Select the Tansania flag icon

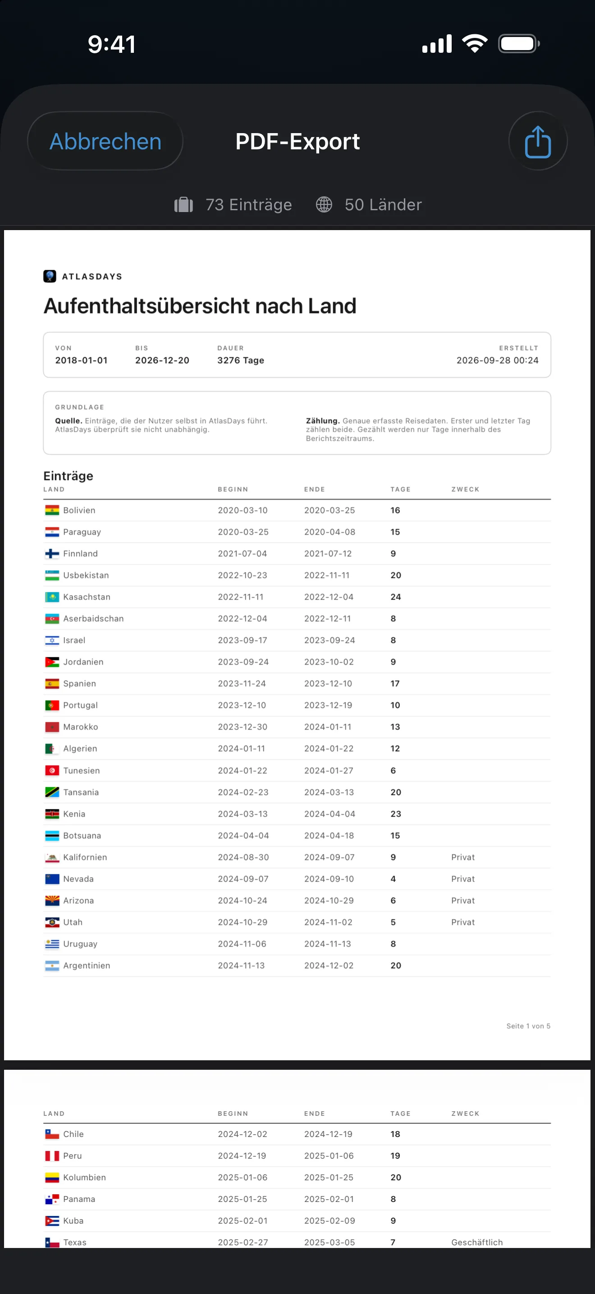52,792
